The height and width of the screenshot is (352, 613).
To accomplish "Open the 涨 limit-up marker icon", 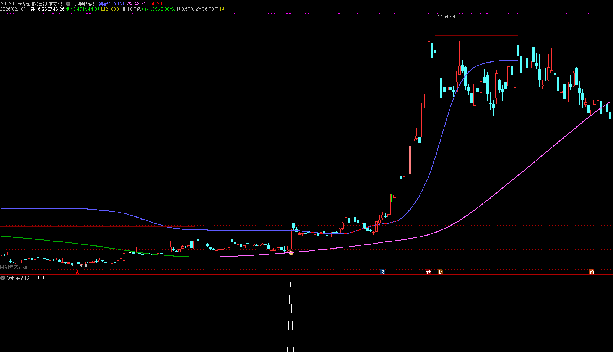I will pos(428,272).
